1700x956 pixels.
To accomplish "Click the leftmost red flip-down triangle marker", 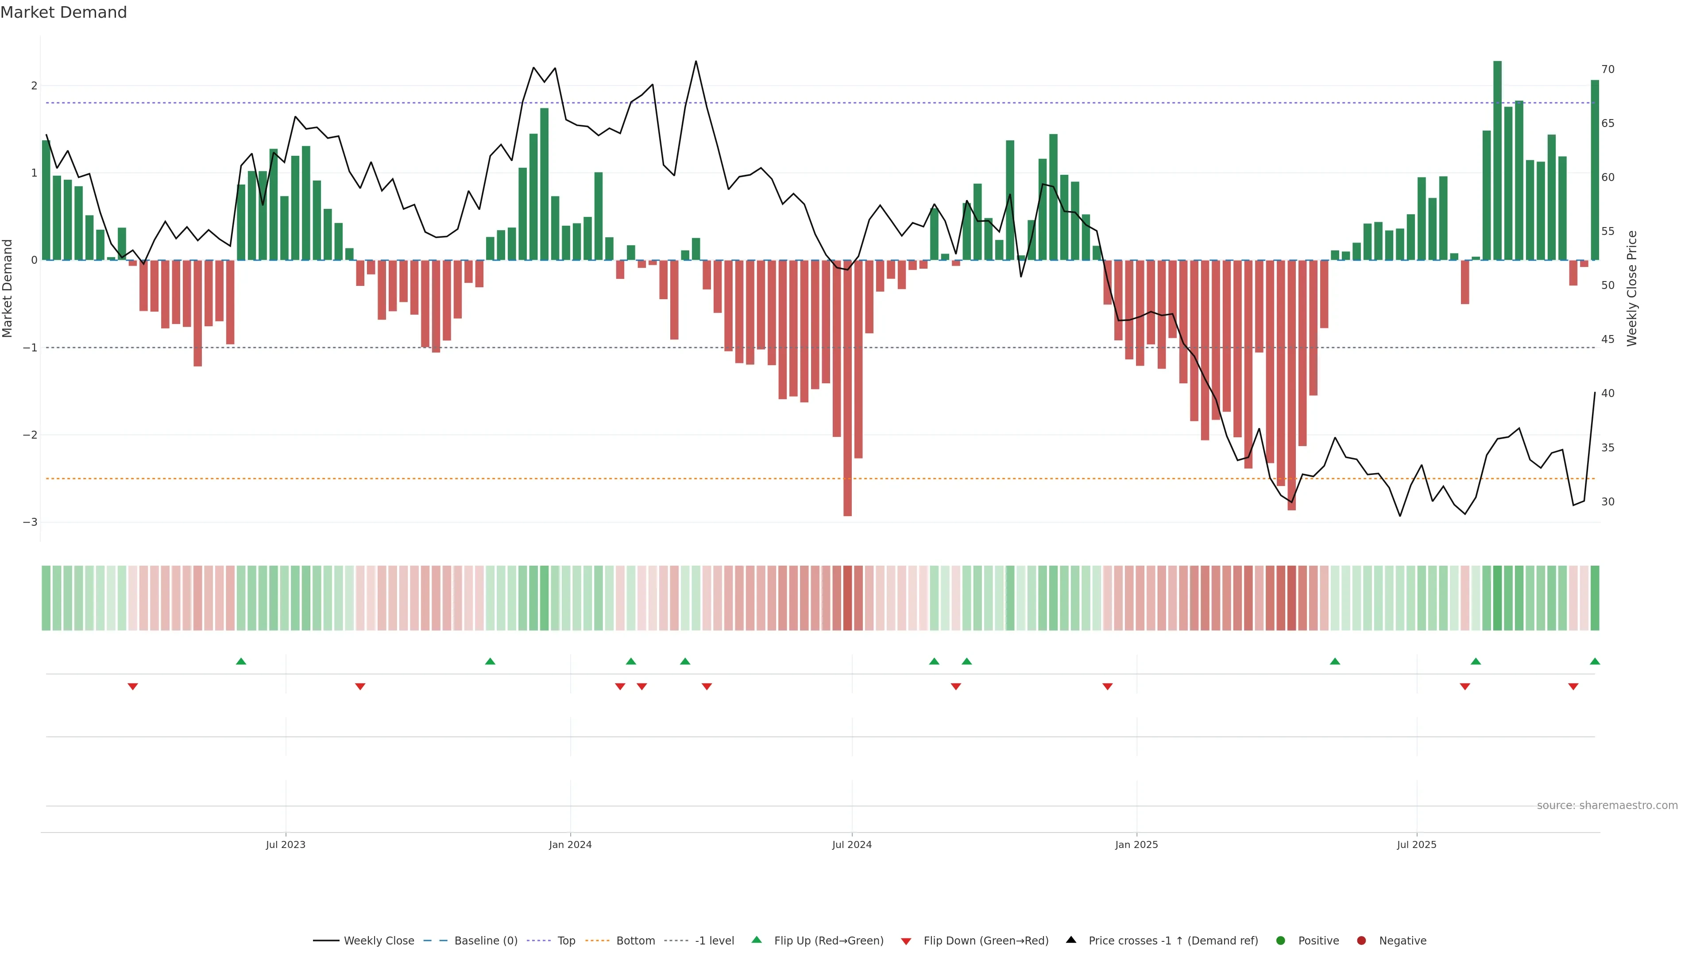I will (133, 687).
